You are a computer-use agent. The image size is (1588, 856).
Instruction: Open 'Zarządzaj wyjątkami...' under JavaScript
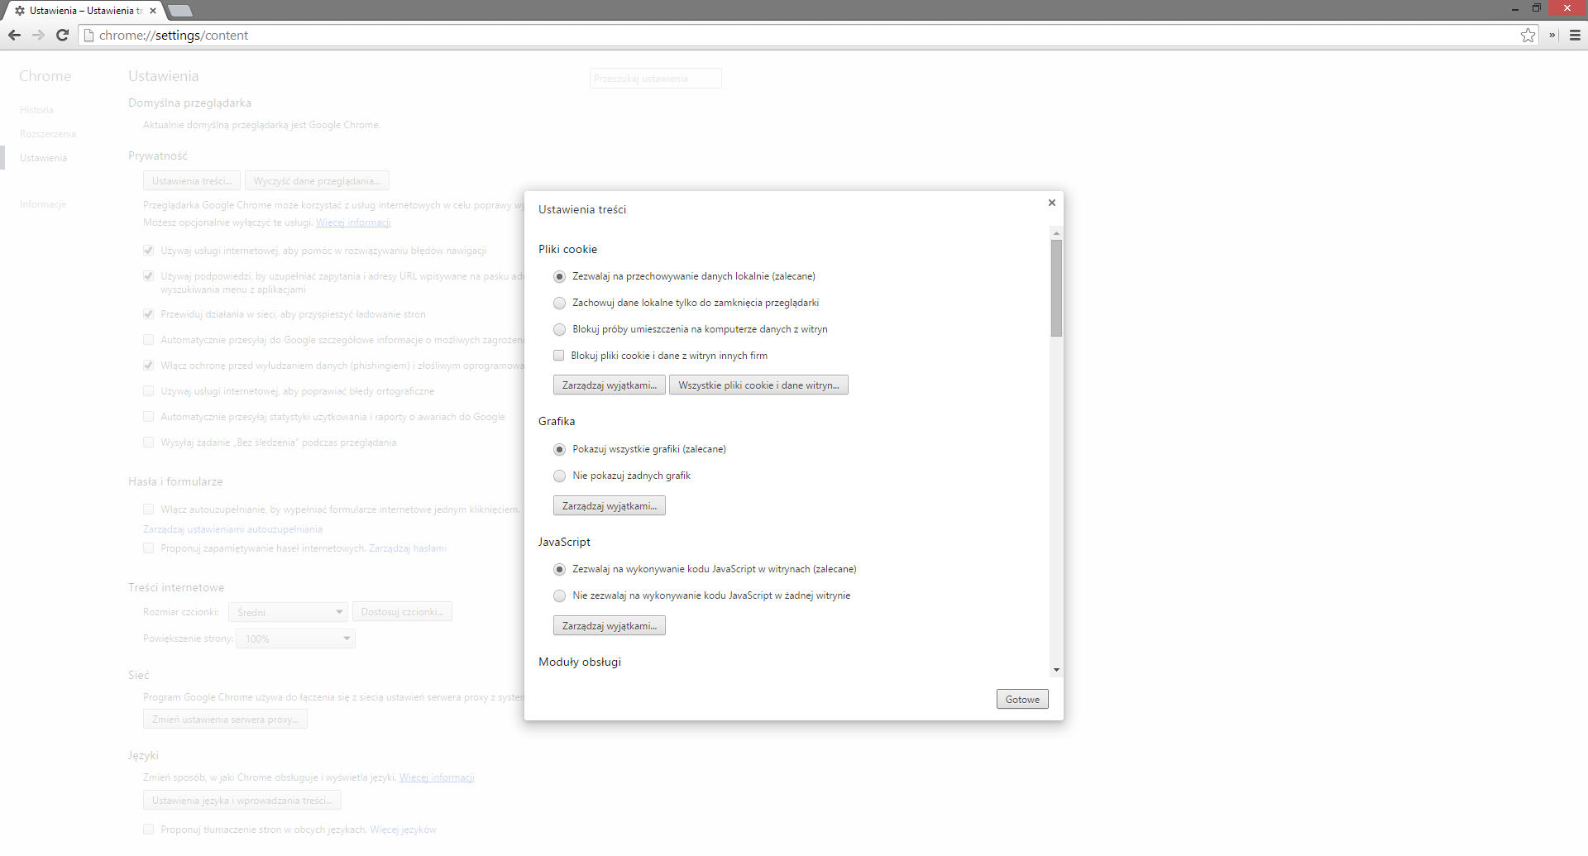point(609,626)
